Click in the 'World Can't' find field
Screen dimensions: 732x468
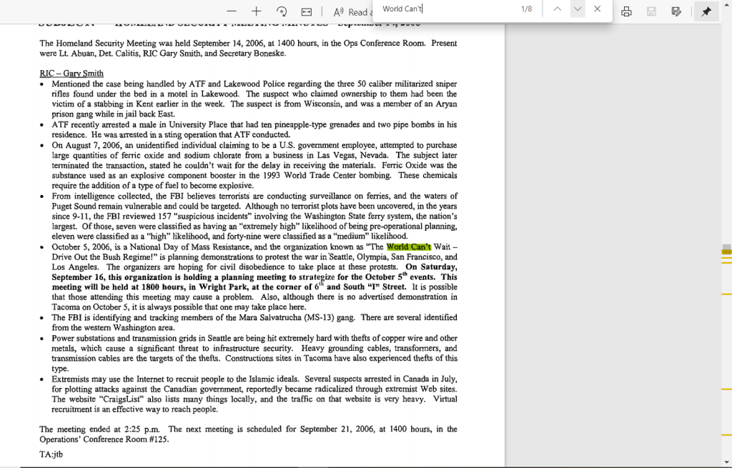click(x=443, y=9)
